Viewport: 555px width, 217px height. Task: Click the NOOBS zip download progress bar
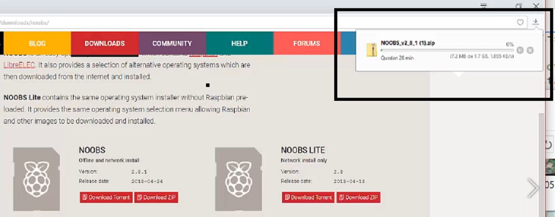(x=447, y=50)
